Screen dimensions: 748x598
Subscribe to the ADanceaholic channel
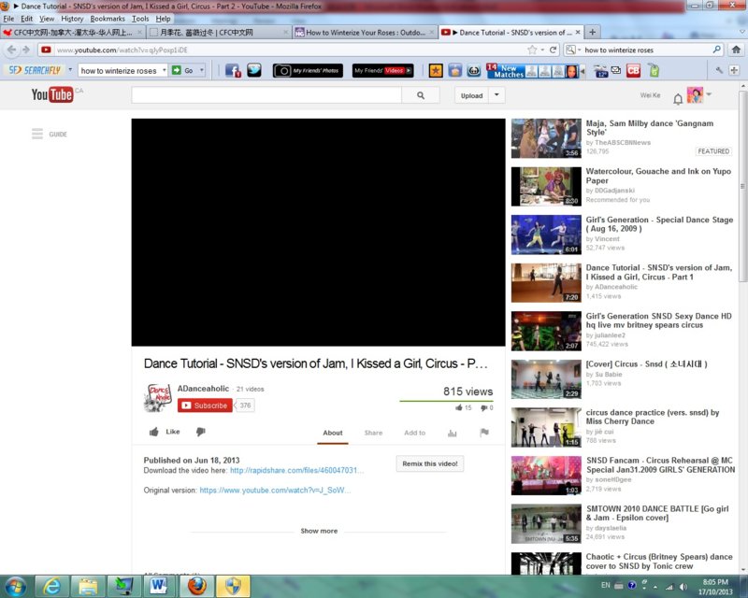click(x=205, y=406)
